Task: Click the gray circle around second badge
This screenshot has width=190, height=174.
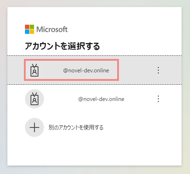Action: point(34,99)
